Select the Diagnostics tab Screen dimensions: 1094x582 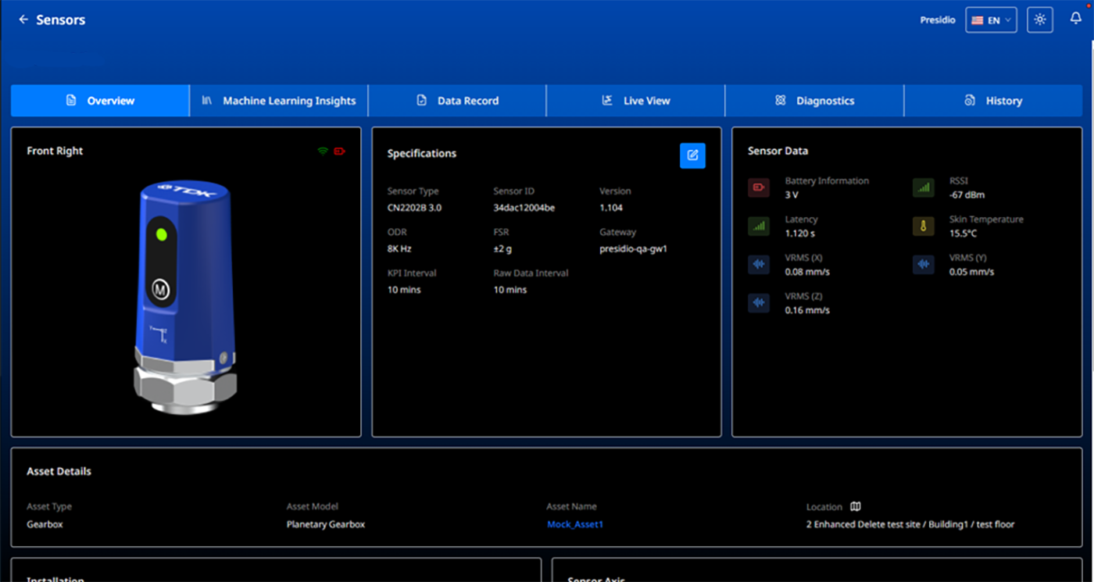[x=814, y=101]
